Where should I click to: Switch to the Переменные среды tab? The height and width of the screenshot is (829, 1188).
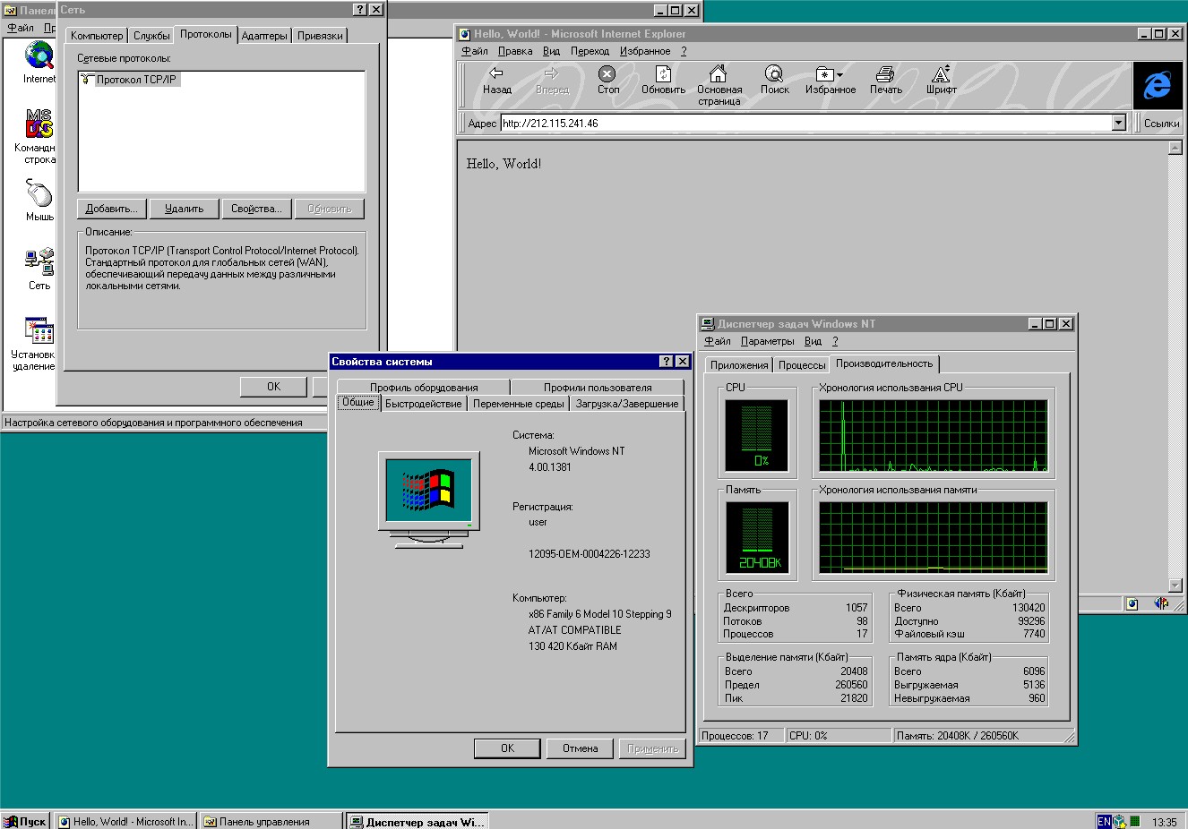[519, 404]
